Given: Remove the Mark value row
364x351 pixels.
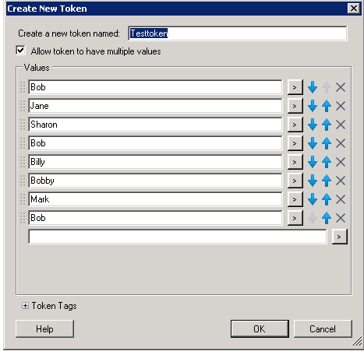Looking at the screenshot, I should 341,199.
